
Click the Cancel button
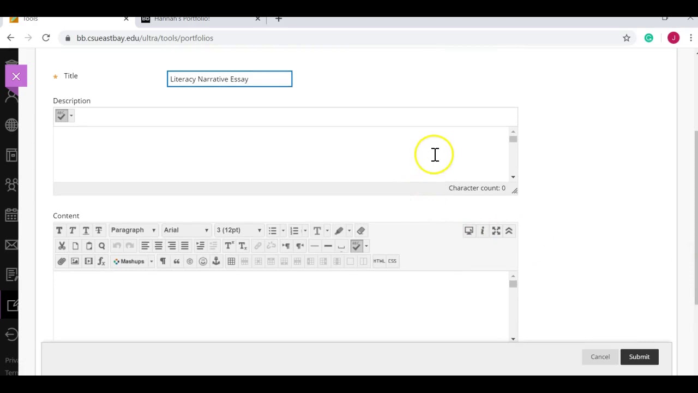pyautogui.click(x=600, y=357)
